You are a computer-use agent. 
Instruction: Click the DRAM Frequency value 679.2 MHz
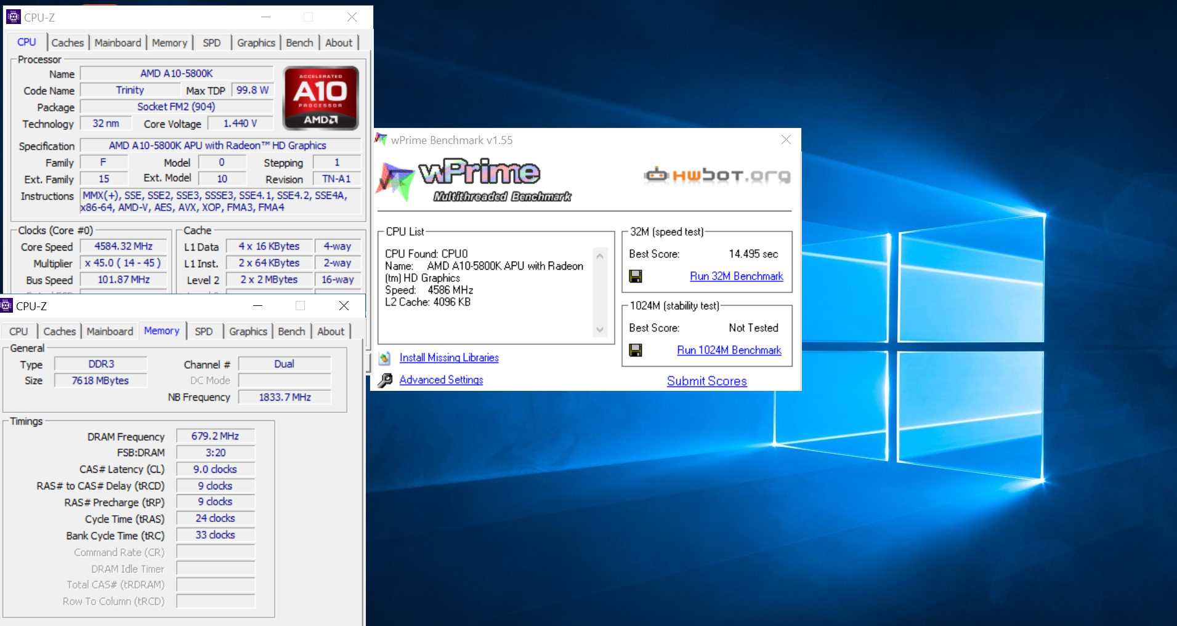(216, 436)
